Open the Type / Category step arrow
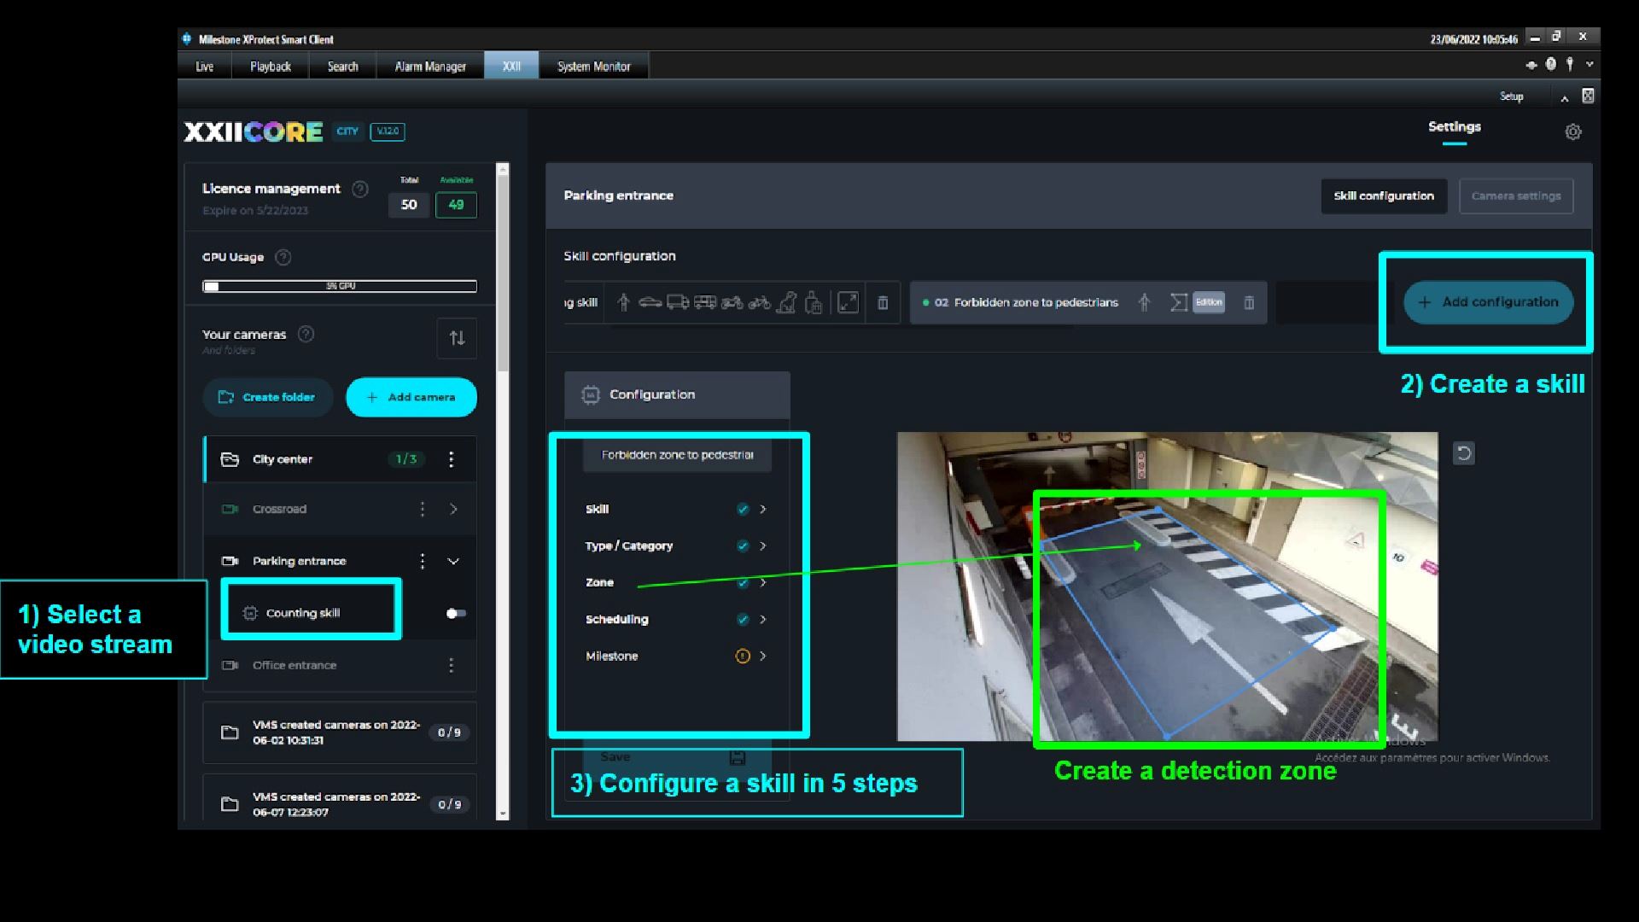This screenshot has height=922, width=1639. click(x=763, y=546)
